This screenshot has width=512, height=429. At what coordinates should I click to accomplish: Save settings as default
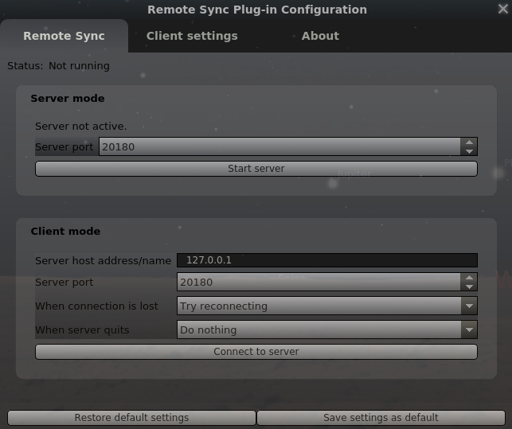(x=381, y=418)
